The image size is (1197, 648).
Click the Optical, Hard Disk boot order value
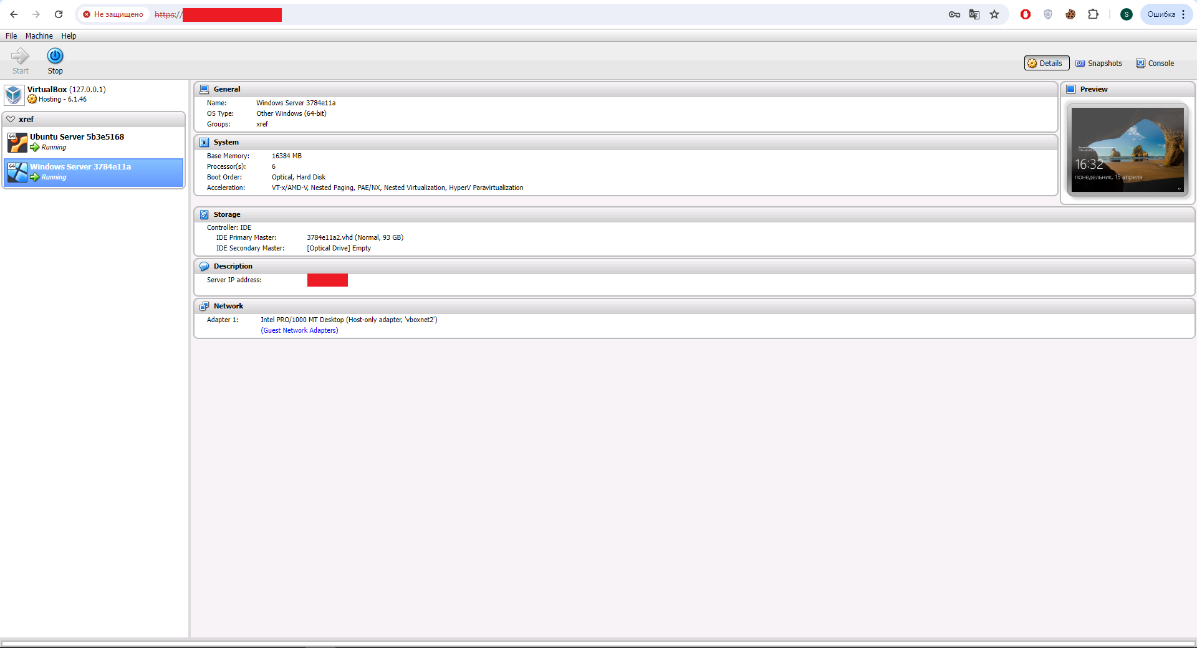[299, 177]
